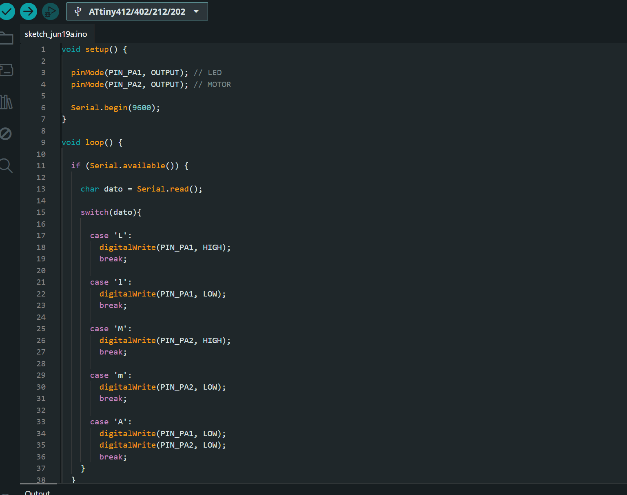Click the closing brace on line 37
This screenshot has width=627, height=495.
point(83,468)
